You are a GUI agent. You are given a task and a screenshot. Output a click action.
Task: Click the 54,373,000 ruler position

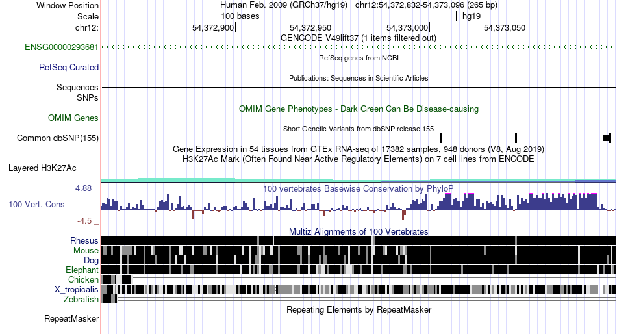(x=407, y=27)
